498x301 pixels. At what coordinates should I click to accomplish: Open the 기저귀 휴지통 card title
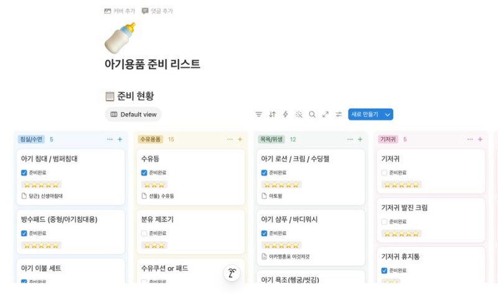tap(400, 256)
